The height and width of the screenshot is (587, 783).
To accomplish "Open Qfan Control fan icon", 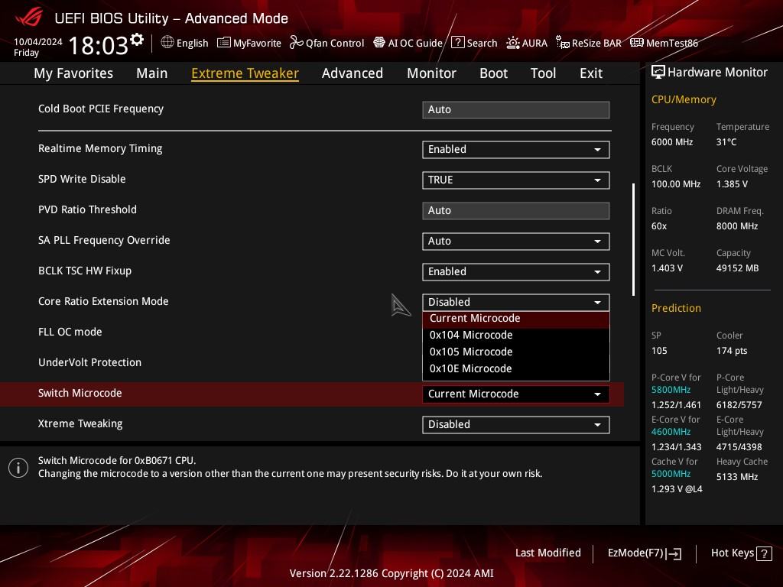I will pyautogui.click(x=296, y=43).
